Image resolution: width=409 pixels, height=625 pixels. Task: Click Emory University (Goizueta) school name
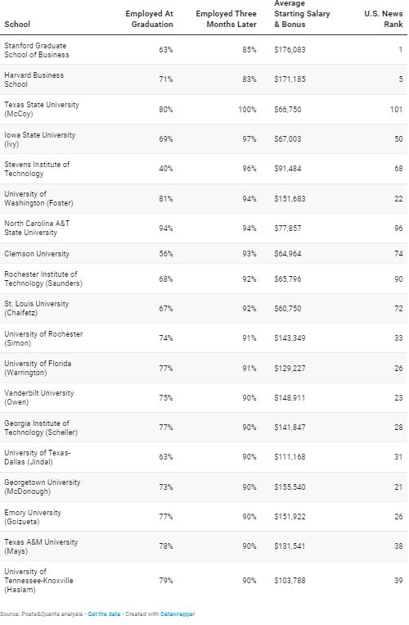click(33, 517)
